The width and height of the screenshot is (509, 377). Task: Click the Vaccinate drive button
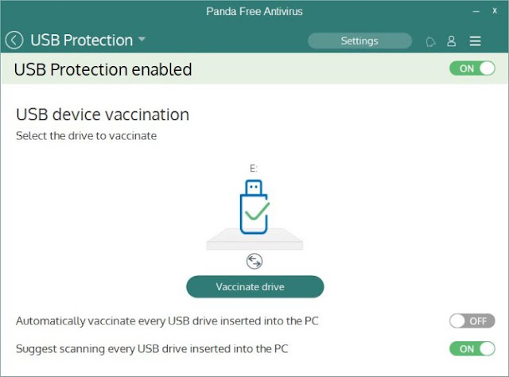click(x=254, y=287)
